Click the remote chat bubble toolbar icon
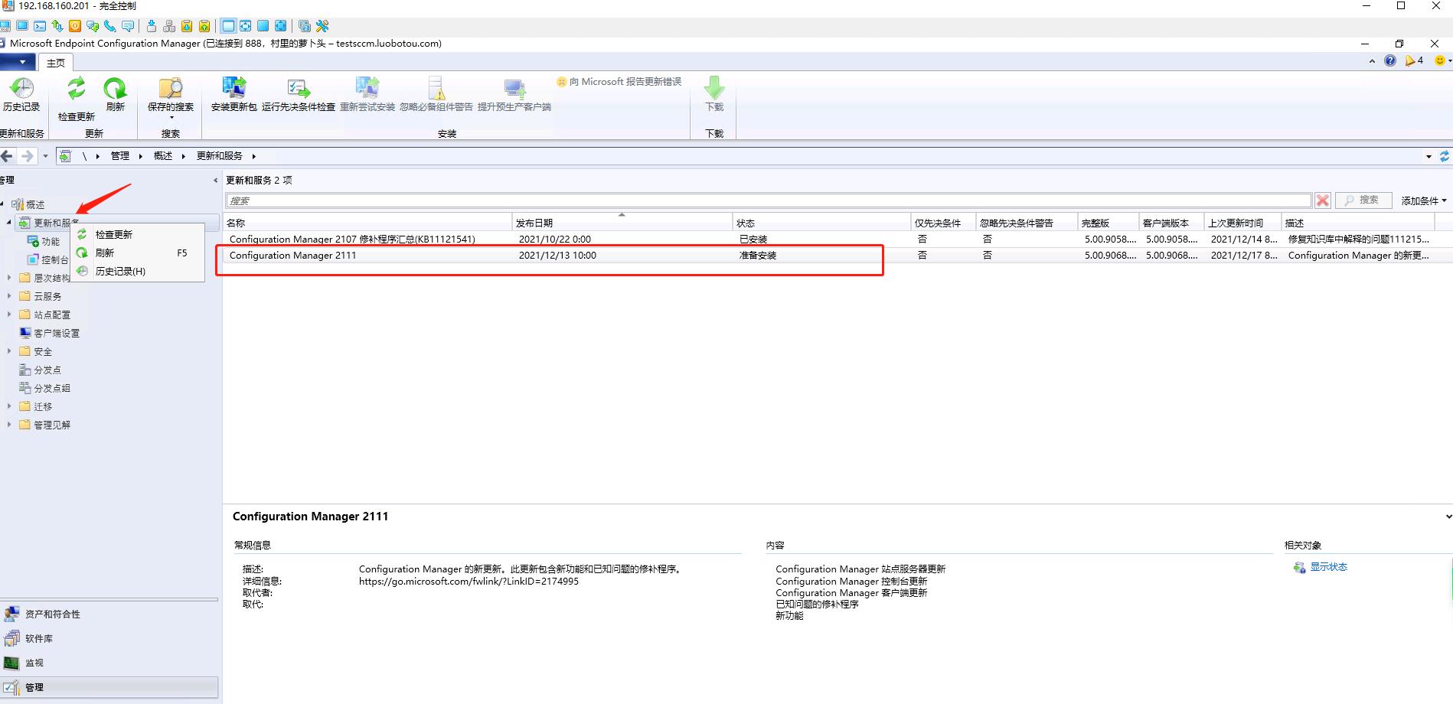The height and width of the screenshot is (704, 1453). 128,26
